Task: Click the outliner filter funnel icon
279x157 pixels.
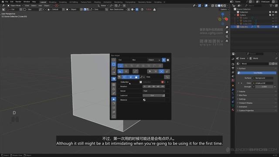Action: 271,6
